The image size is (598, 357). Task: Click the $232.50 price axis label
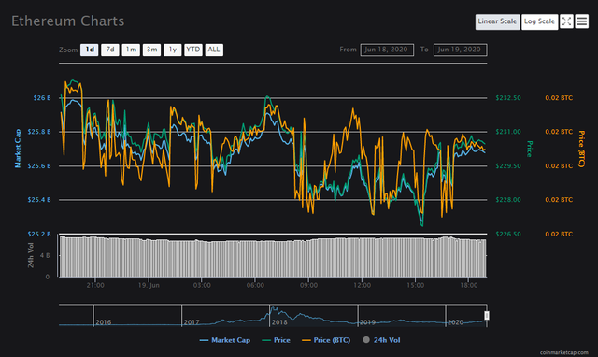[x=508, y=98]
